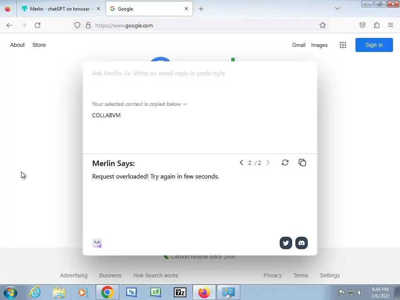Open Merlin's Twitter link icon
Image resolution: width=400 pixels, height=300 pixels.
[x=286, y=243]
